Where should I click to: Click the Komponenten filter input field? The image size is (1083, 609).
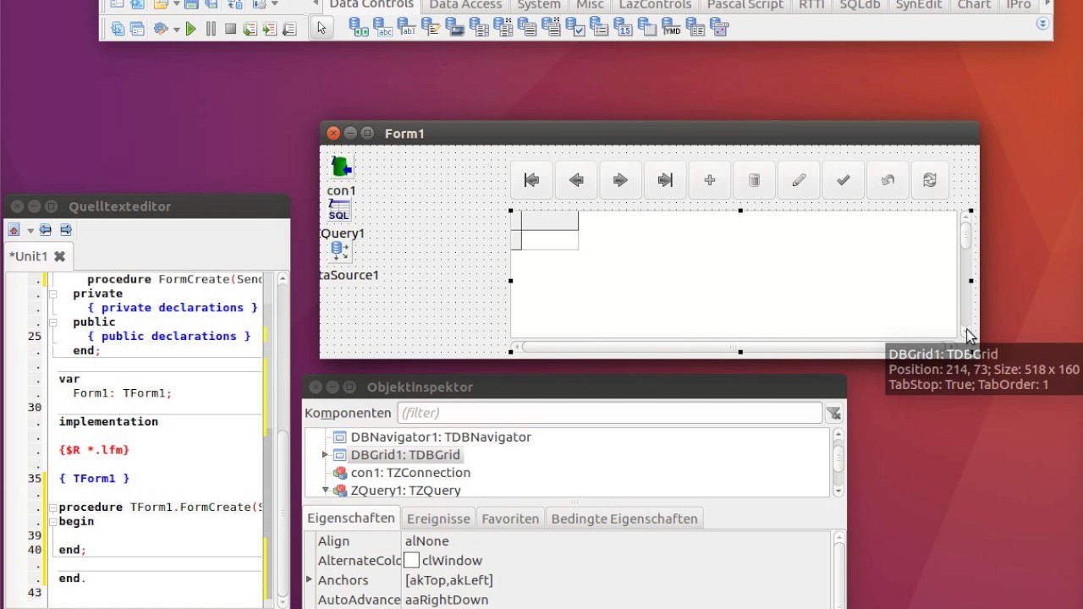point(609,413)
